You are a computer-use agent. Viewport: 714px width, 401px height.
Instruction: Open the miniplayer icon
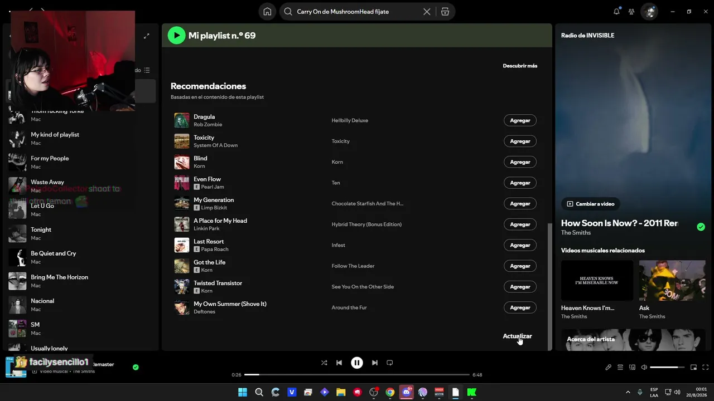point(694,367)
